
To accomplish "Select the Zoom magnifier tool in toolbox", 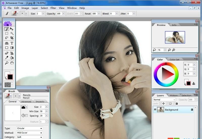I will 7,63.
